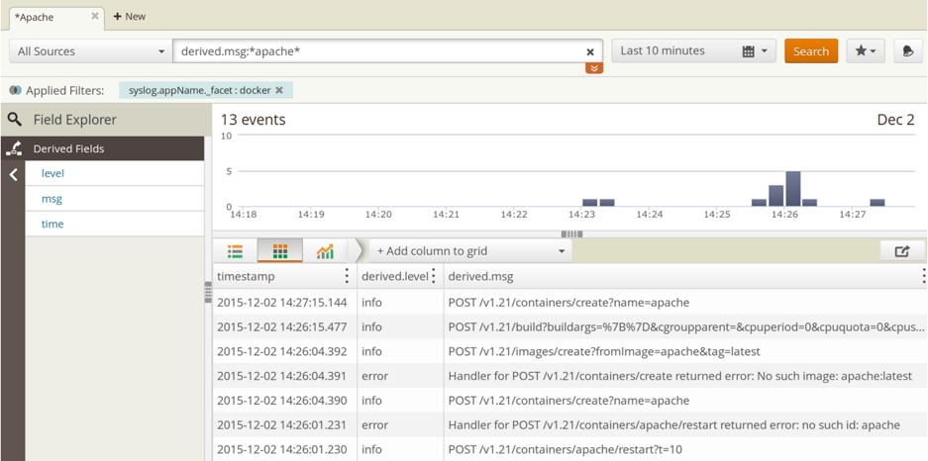The width and height of the screenshot is (928, 461).
Task: Click the alert icon next to favorites
Action: point(907,51)
